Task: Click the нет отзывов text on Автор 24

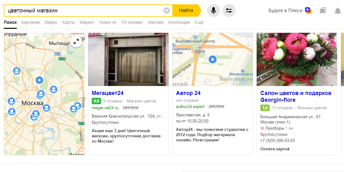Action: pos(187,101)
